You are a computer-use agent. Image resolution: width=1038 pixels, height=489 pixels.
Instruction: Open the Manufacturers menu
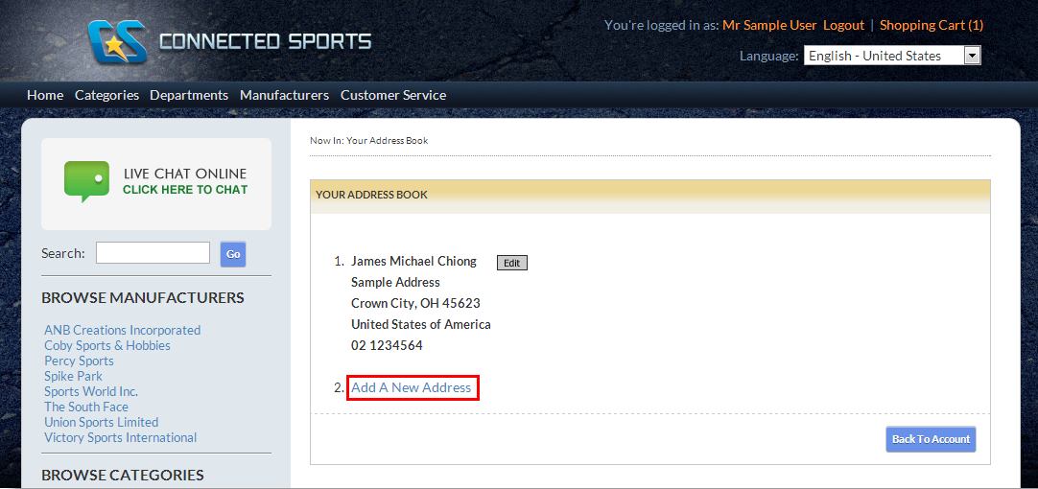point(284,95)
